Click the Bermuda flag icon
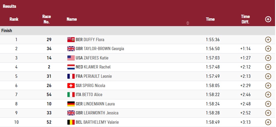The image size is (276, 127). coord(71,40)
